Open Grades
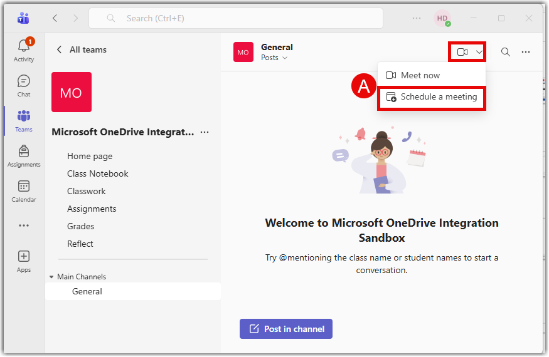 80,226
